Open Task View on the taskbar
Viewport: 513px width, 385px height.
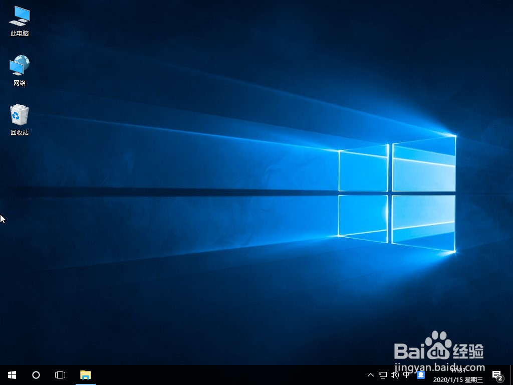[60, 374]
